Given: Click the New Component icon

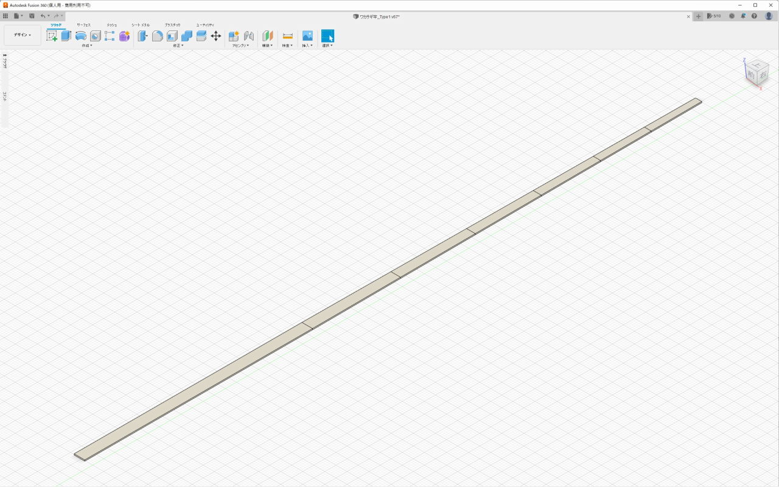Looking at the screenshot, I should 234,36.
